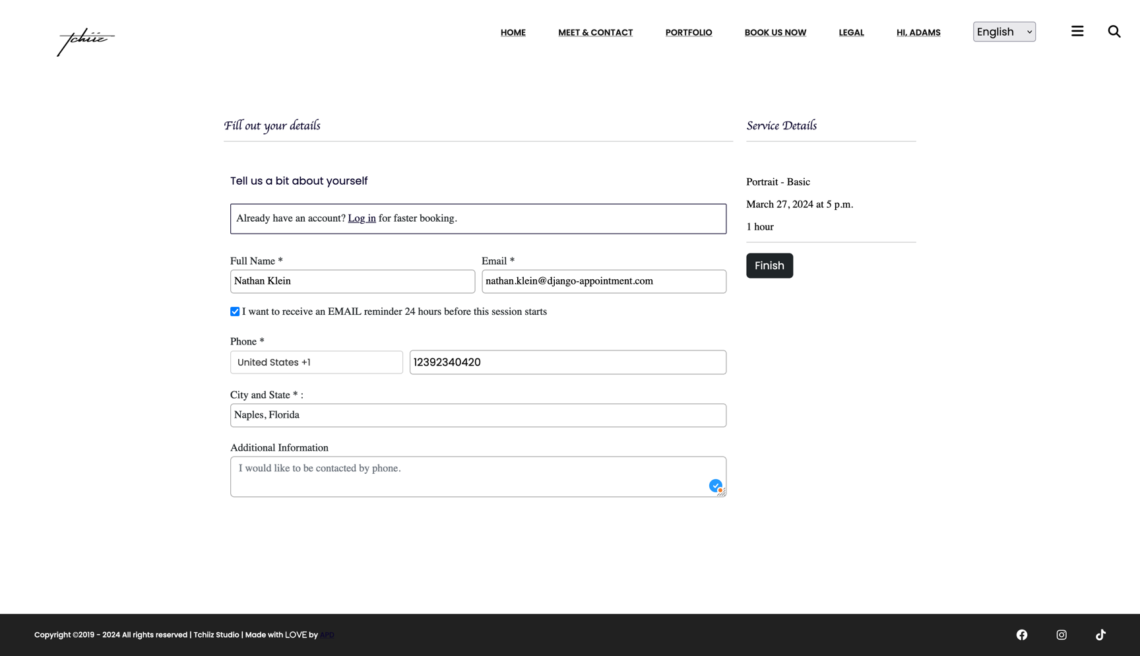Click into the phone number field
This screenshot has height=656, width=1140.
pyautogui.click(x=568, y=362)
